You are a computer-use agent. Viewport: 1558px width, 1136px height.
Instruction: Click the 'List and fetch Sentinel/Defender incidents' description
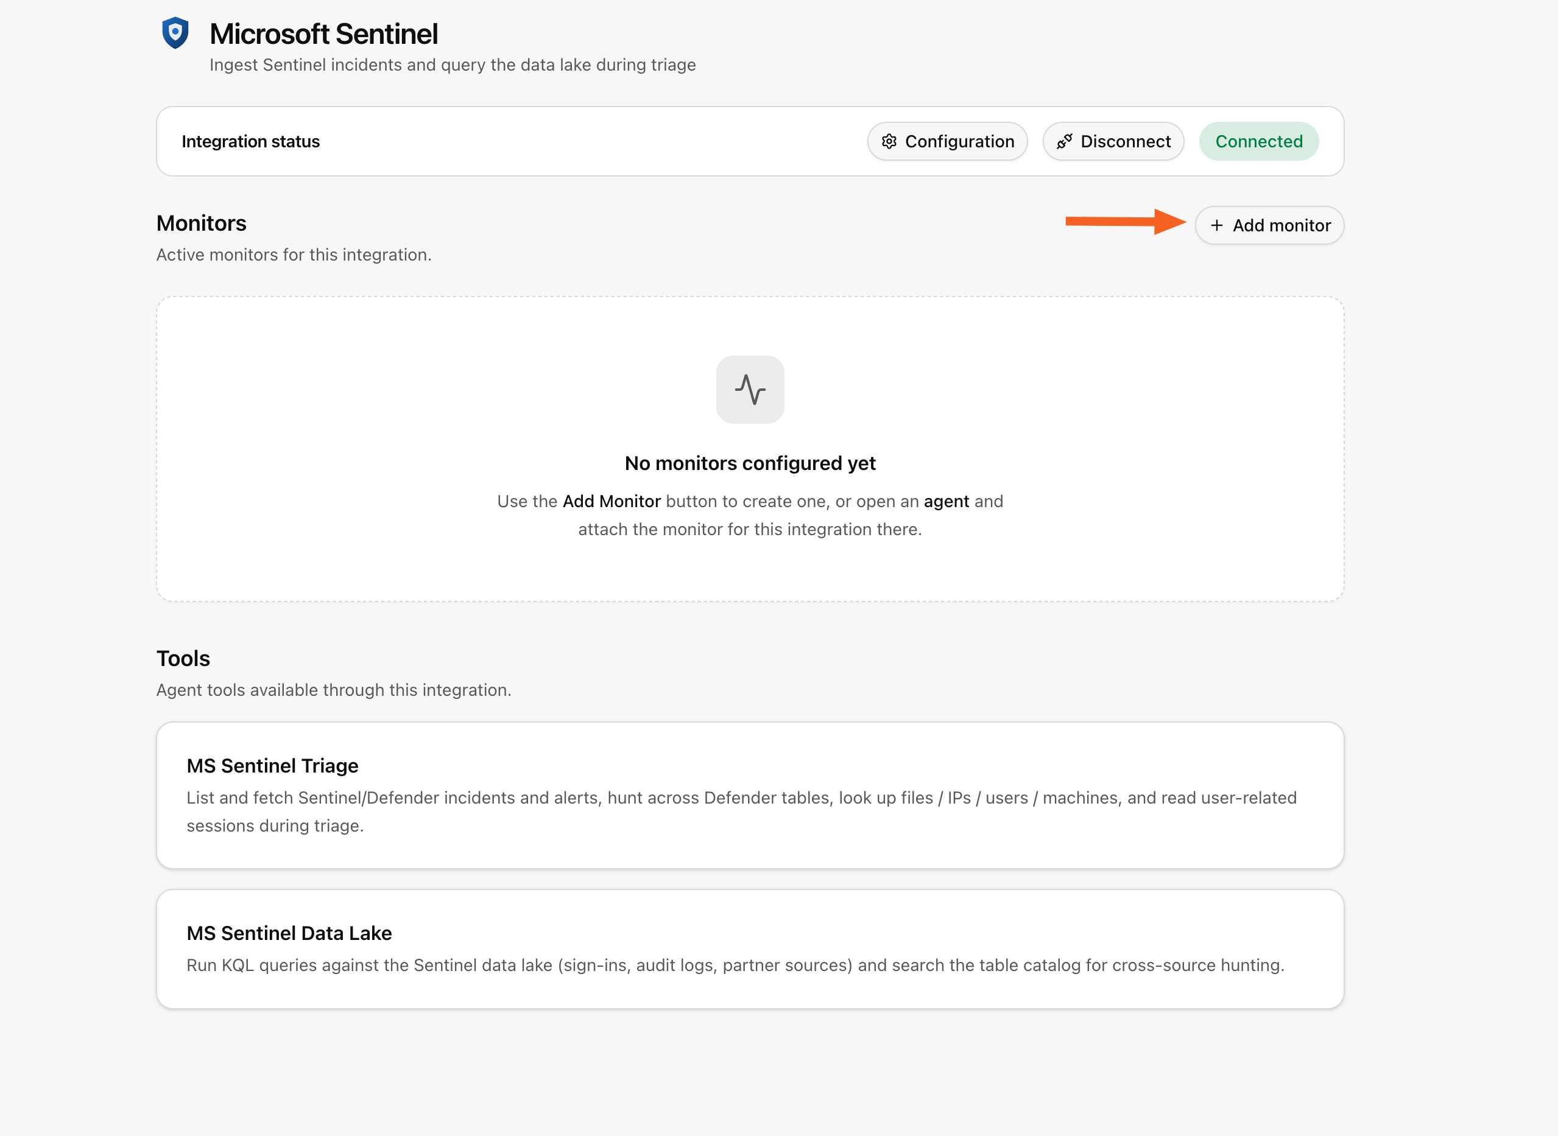pyautogui.click(x=741, y=812)
